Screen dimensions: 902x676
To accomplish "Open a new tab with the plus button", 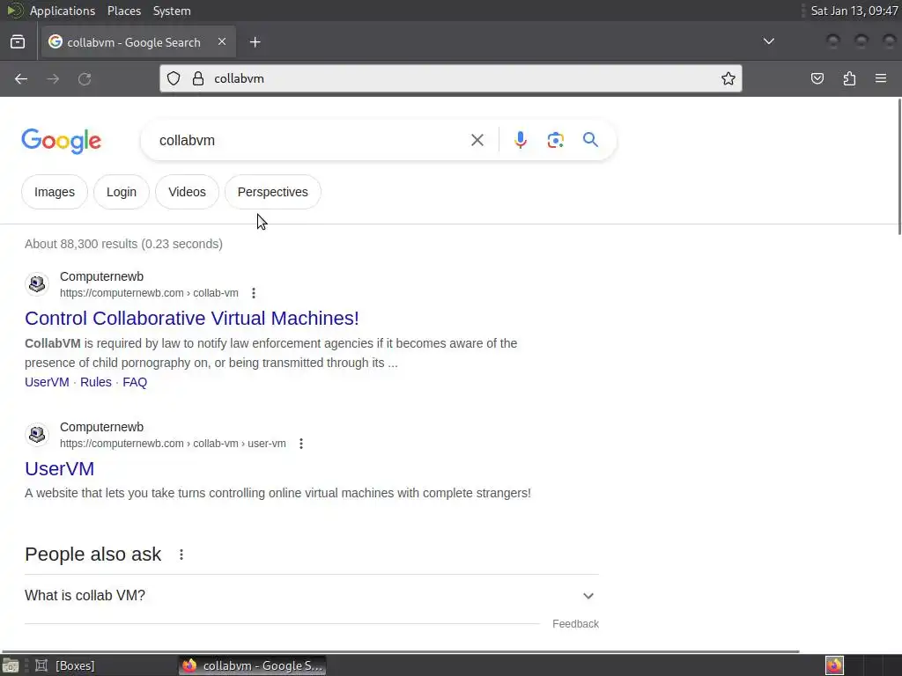I will 255,42.
